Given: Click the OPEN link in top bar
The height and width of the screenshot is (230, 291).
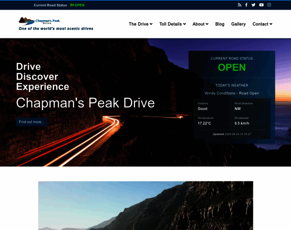Looking at the screenshot, I should point(80,5).
